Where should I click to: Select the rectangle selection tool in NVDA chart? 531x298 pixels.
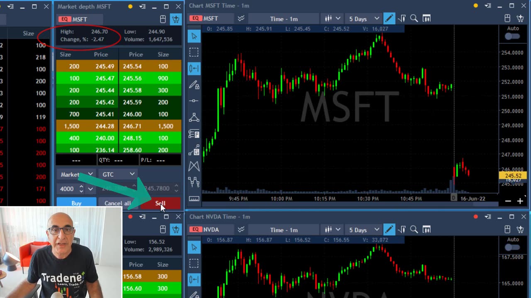pos(194,263)
